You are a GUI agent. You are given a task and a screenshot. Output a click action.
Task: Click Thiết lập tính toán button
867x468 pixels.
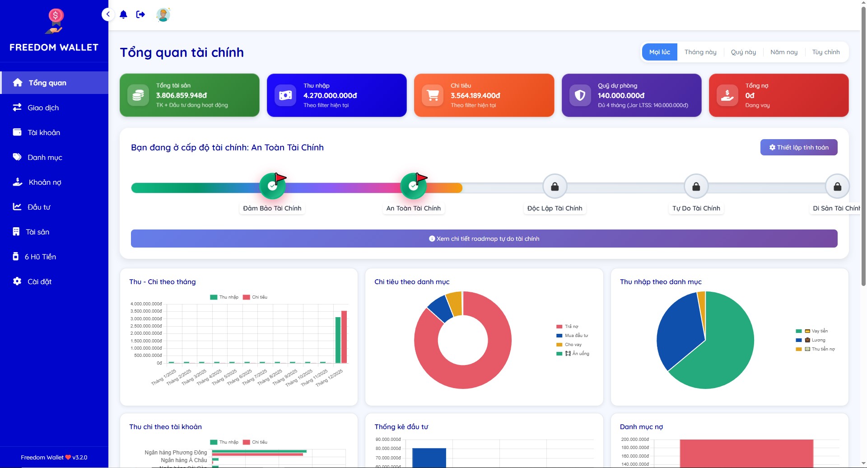point(798,147)
